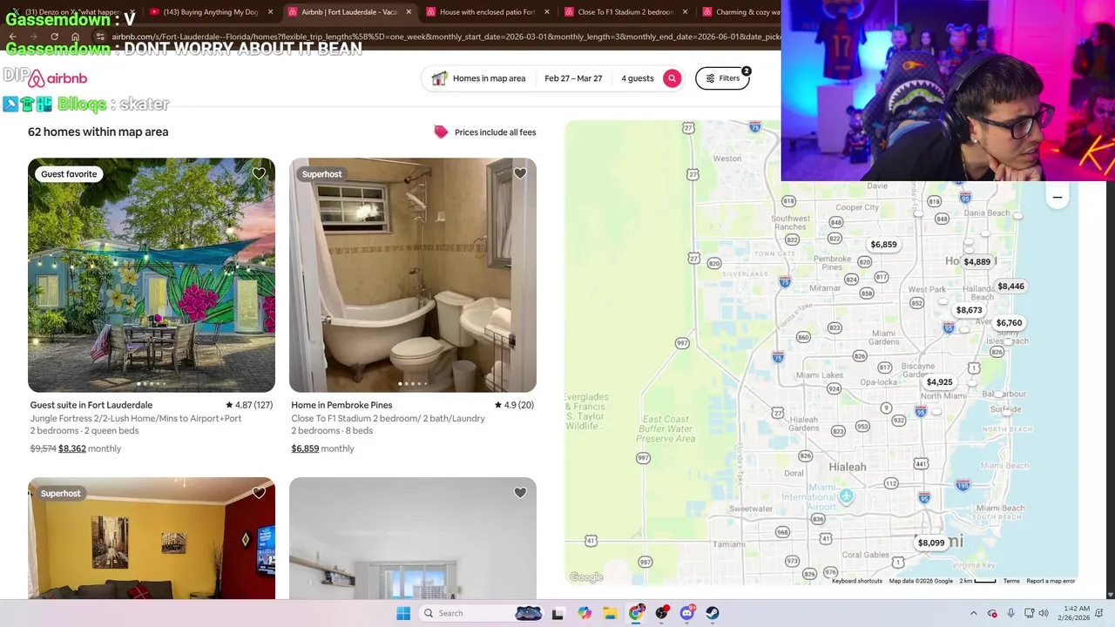Close the 'House with enclosed patio' tab

[x=547, y=12]
